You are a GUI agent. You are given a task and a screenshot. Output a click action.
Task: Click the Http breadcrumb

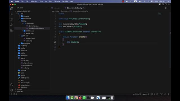(x=58, y=11)
